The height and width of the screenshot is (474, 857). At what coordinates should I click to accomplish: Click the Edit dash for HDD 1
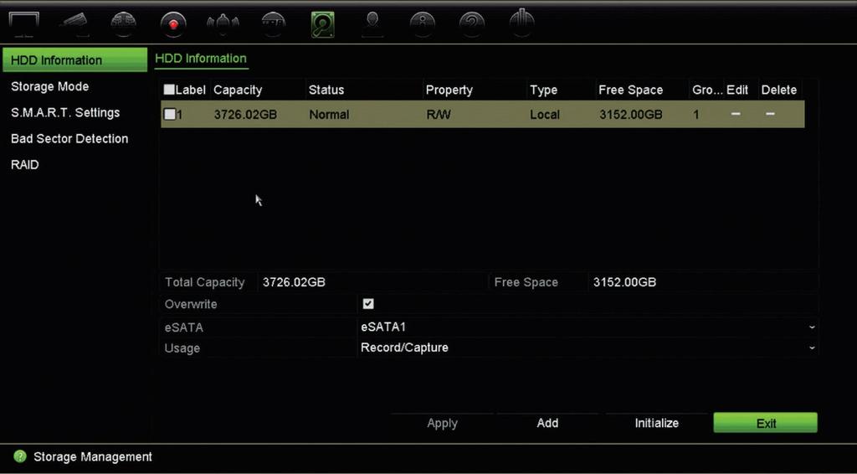click(736, 114)
